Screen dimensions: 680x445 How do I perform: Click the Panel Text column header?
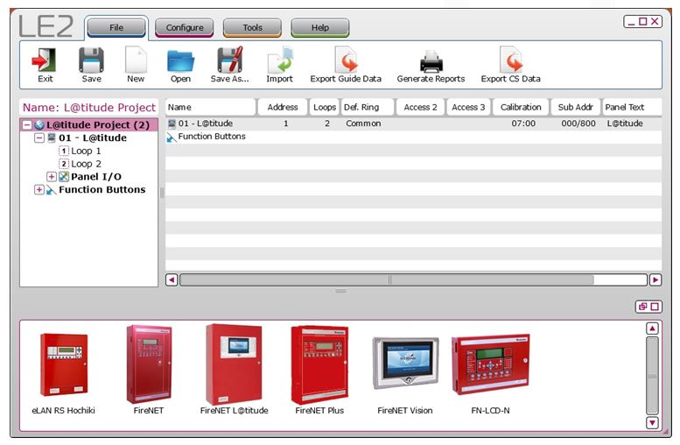[x=632, y=107]
